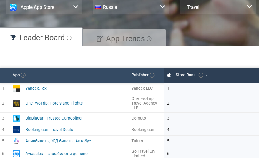
Task: Click the Comuto publisher text
Action: (x=139, y=118)
